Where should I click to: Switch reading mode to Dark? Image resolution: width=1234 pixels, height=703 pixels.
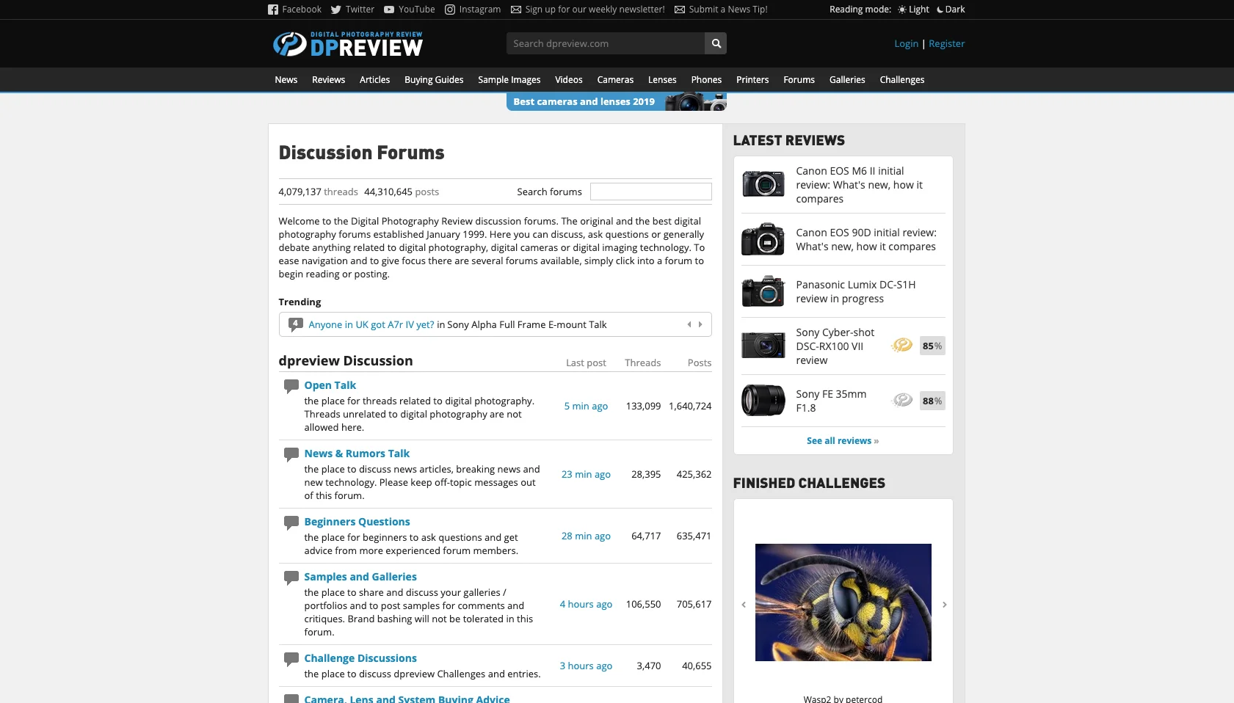tap(951, 10)
